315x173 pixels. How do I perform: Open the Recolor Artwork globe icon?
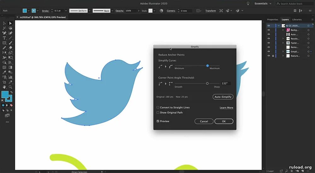[x=161, y=11]
